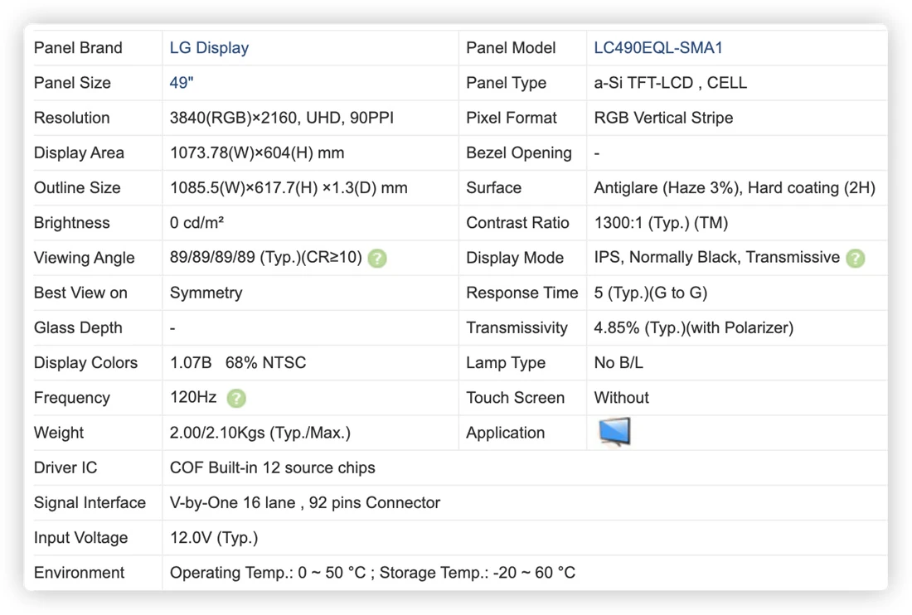Viewport: 912px width, 615px height.
Task: Click the Application label
Action: 505,433
